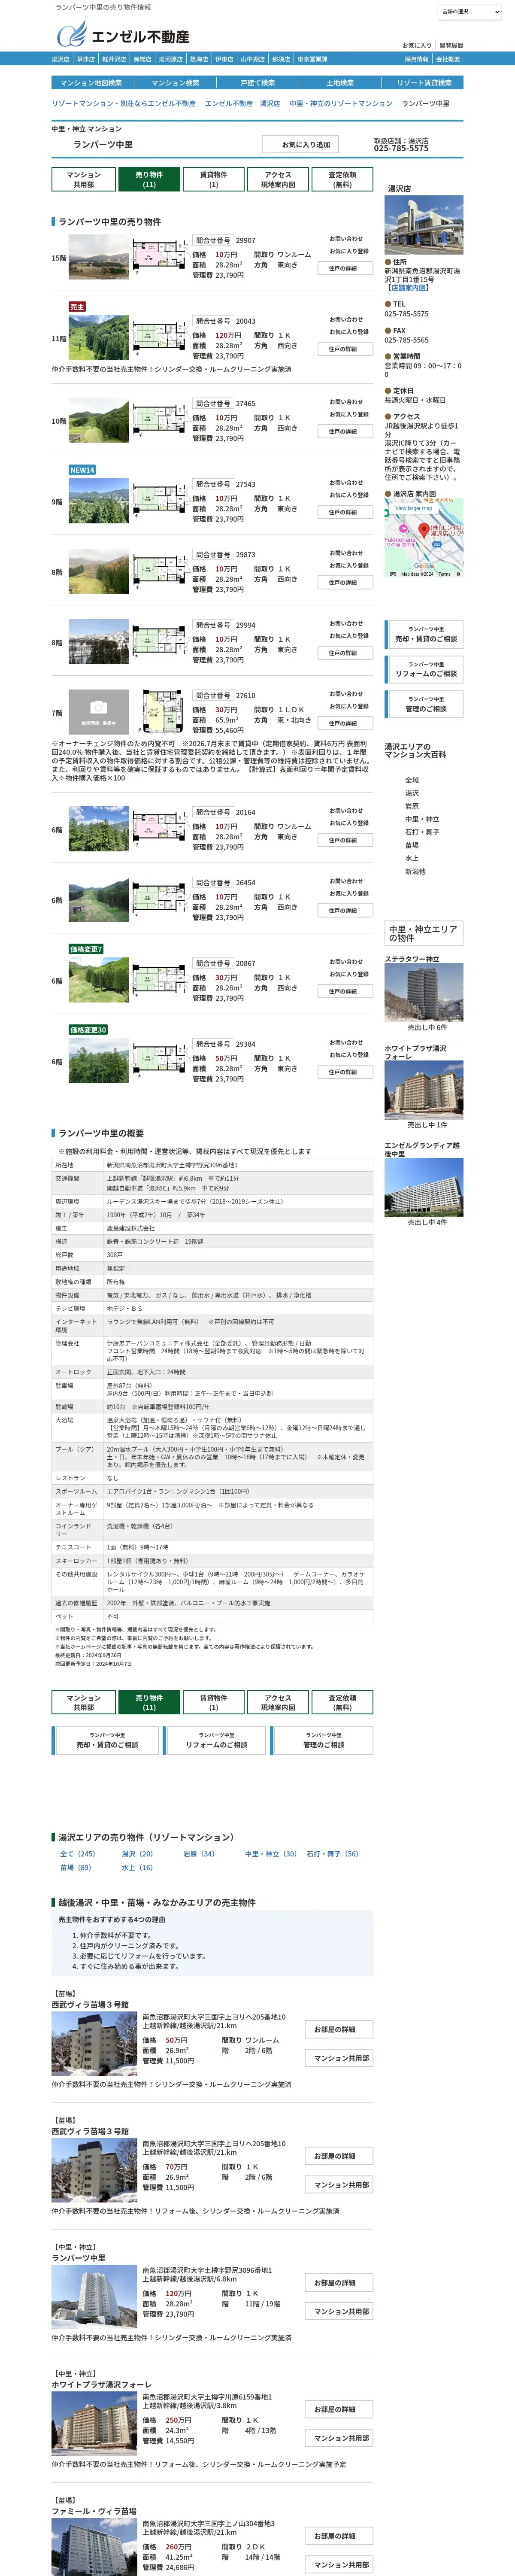
Task: Open 軽井沢店 in the blue navigation bar
Action: pos(114,59)
